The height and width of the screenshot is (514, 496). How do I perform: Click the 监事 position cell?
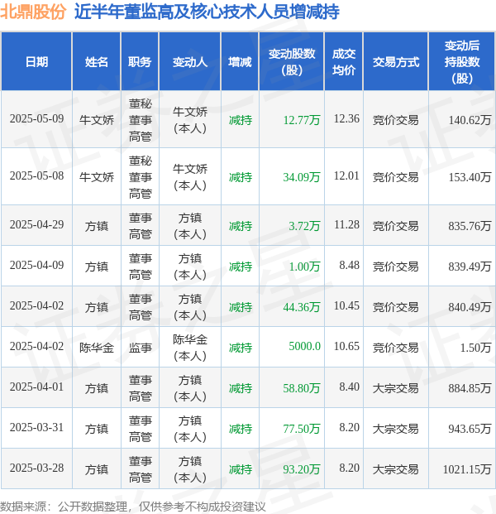(140, 348)
